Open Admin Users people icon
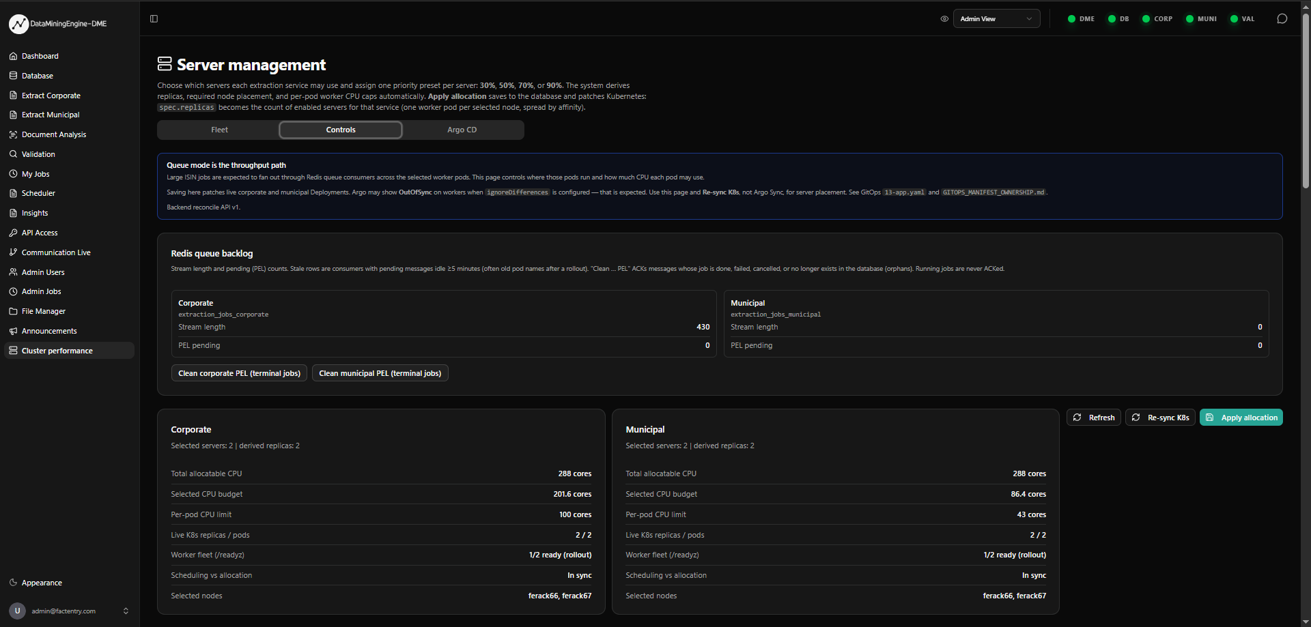Image resolution: width=1311 pixels, height=627 pixels. point(13,272)
